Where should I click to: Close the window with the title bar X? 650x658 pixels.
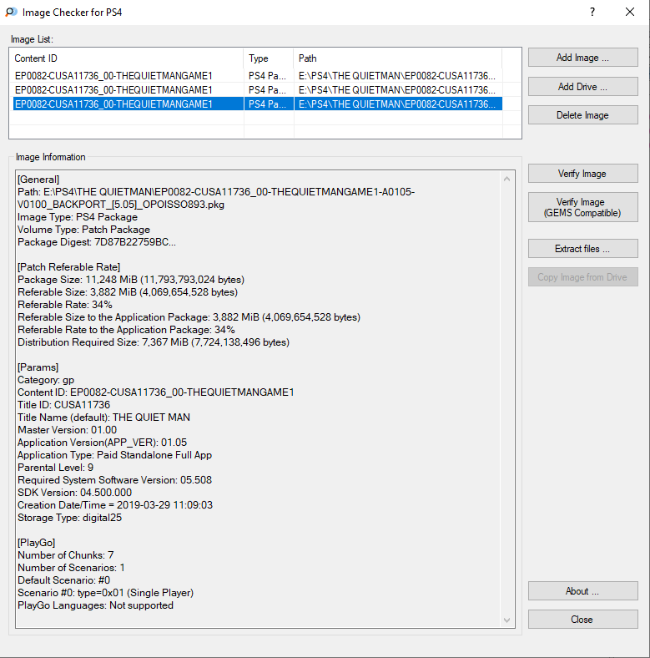click(x=630, y=12)
